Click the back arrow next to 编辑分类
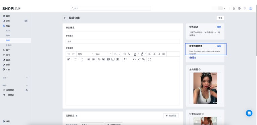 pyautogui.click(x=65, y=18)
